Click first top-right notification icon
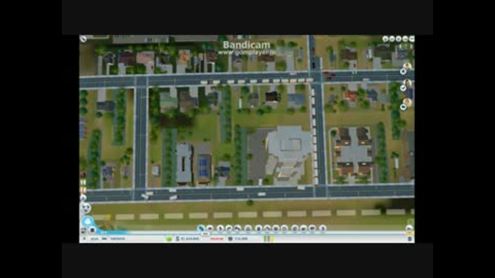This screenshot has width=495, height=278. pyautogui.click(x=385, y=39)
